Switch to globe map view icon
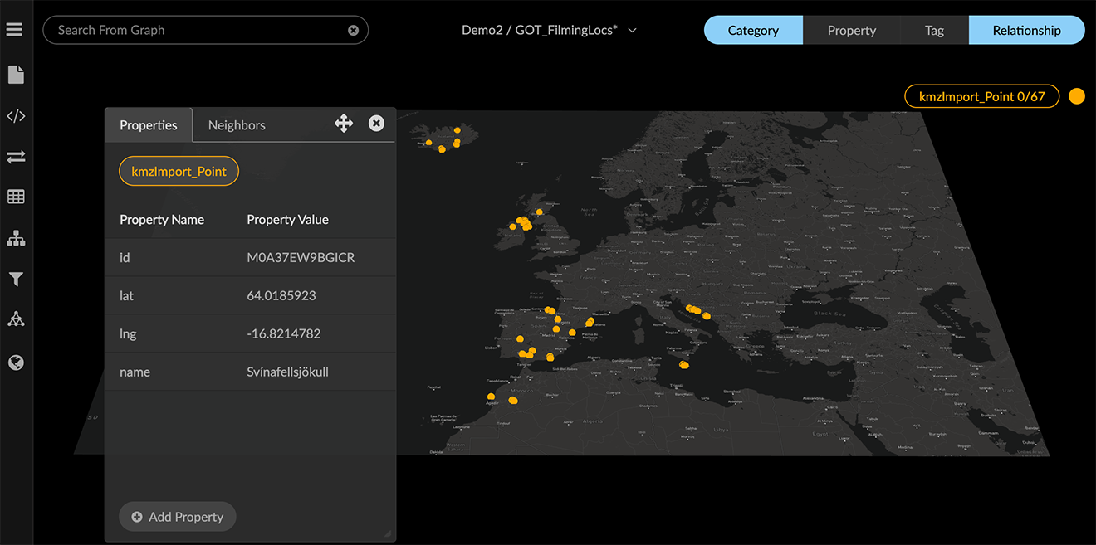This screenshot has width=1096, height=545. click(x=16, y=363)
